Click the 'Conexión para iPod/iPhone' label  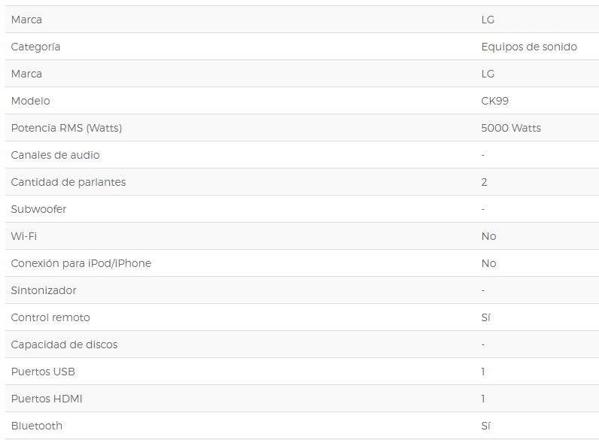tap(81, 263)
